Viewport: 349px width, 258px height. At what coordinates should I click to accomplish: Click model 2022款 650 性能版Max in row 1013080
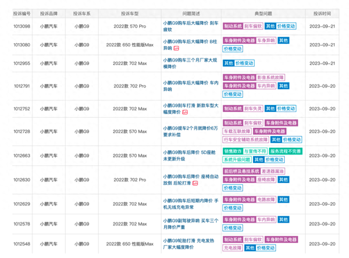(130, 45)
